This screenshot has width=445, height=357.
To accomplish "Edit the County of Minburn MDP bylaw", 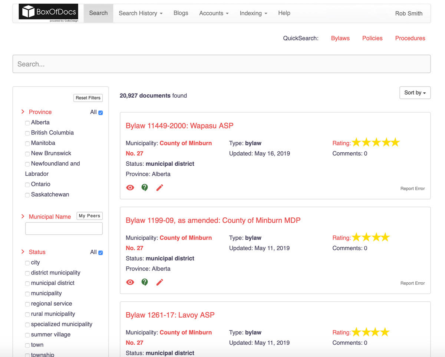I will click(159, 282).
